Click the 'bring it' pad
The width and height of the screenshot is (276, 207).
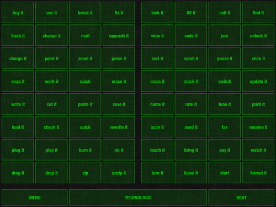(x=191, y=150)
